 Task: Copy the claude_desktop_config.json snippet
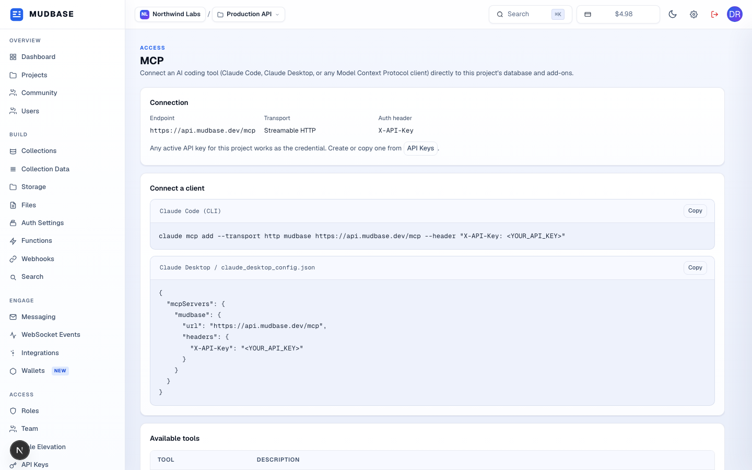click(x=695, y=268)
